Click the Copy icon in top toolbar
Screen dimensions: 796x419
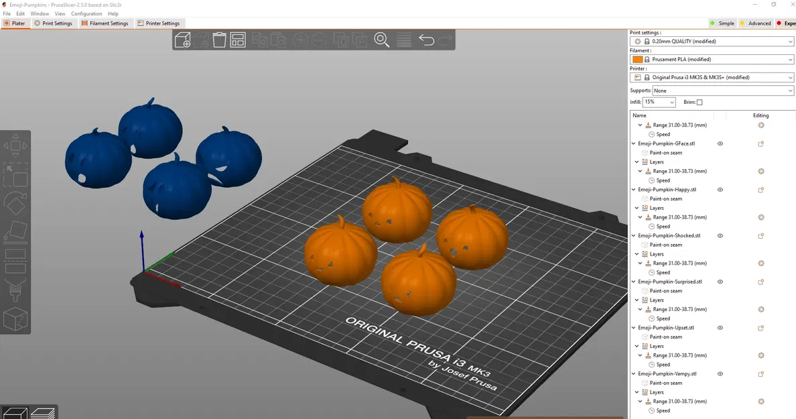pyautogui.click(x=260, y=40)
